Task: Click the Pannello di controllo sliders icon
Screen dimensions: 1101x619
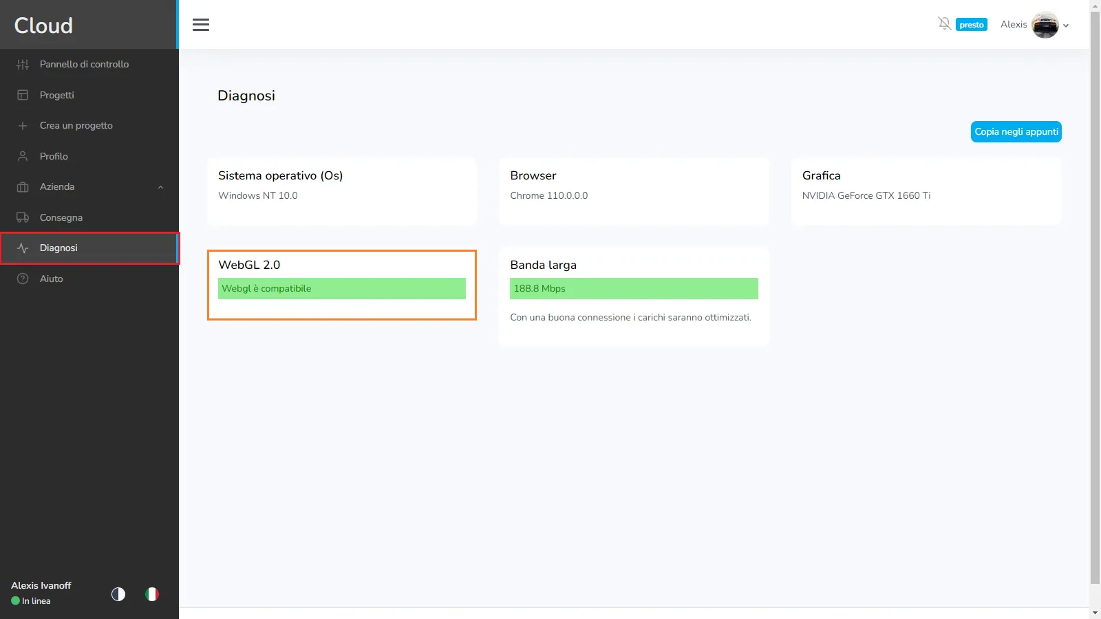Action: 23,65
